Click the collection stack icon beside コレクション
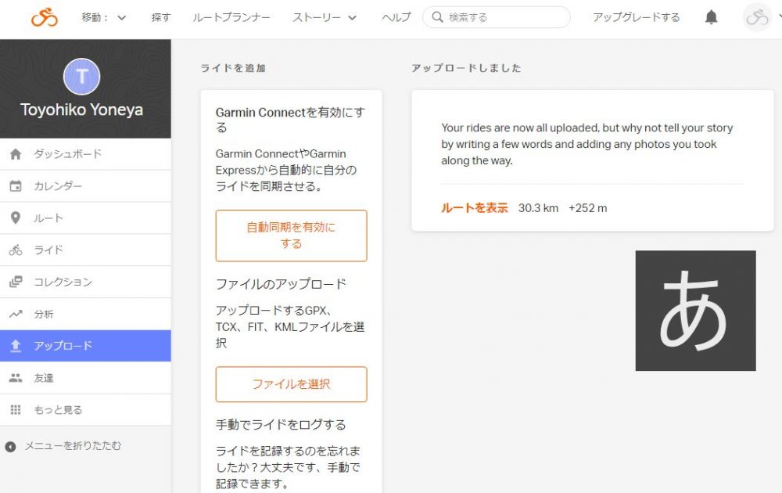This screenshot has height=493, width=782. (16, 282)
